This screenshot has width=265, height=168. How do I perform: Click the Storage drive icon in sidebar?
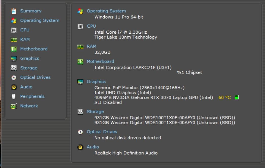pos(14,68)
